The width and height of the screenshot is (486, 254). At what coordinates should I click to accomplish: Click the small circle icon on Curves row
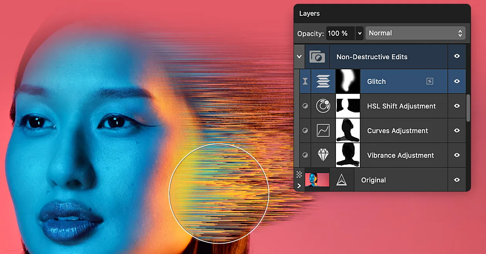tap(305, 130)
